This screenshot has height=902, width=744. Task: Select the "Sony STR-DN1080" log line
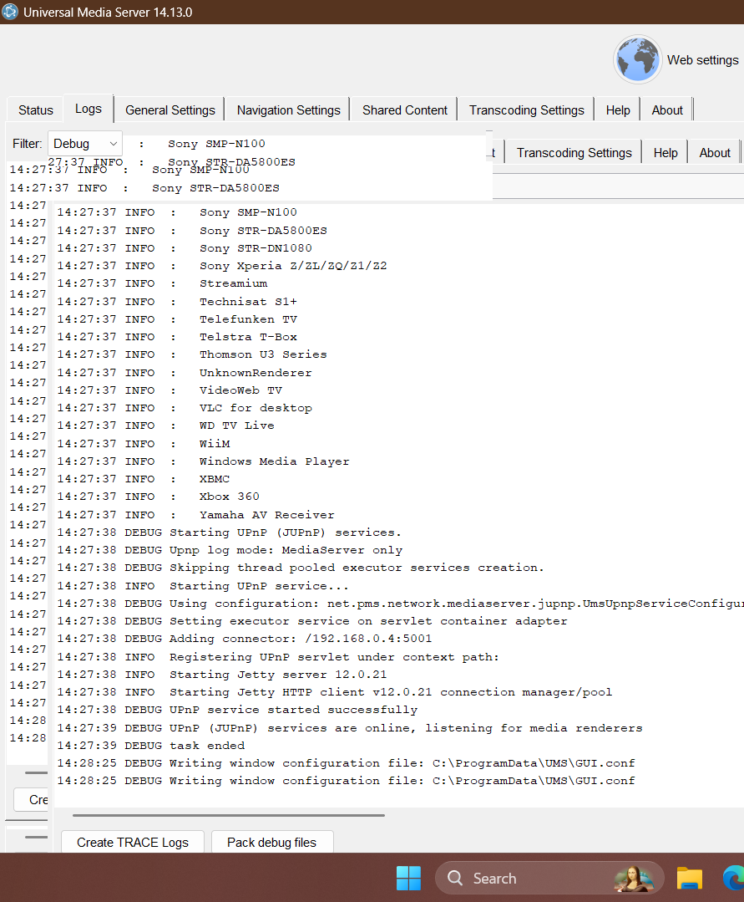[x=185, y=248]
